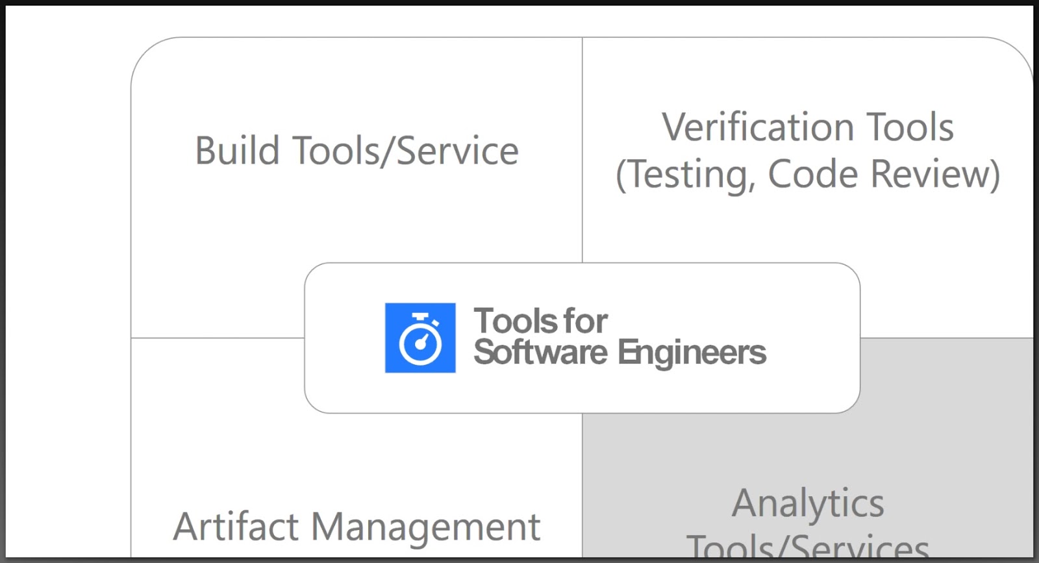
Task: Click the blue stopwatch icon
Action: (x=420, y=338)
